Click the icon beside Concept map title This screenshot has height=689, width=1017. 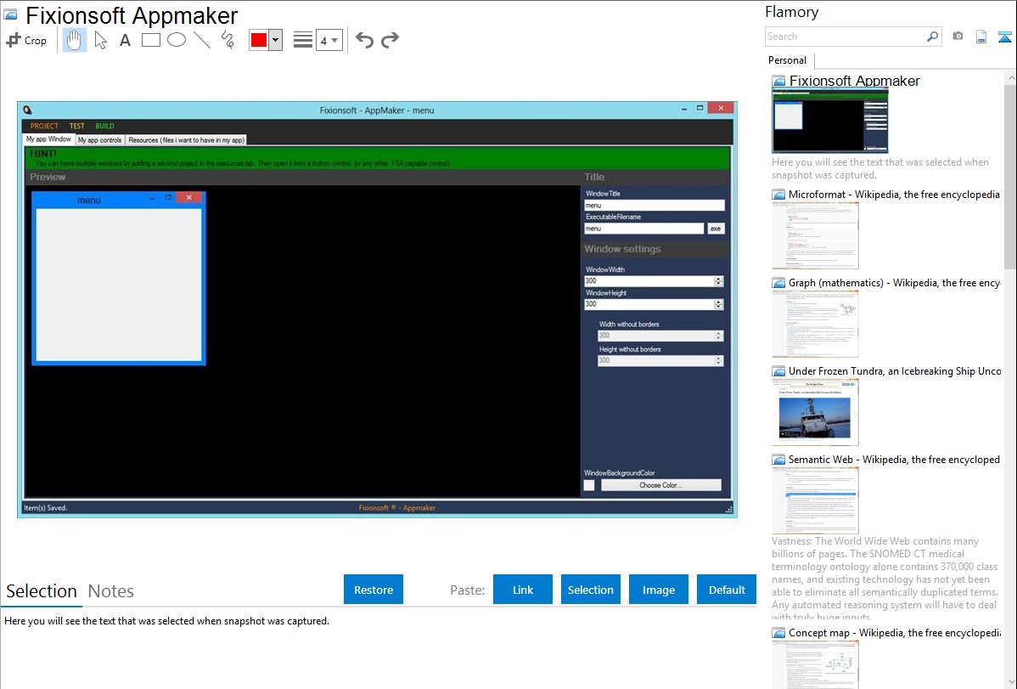[x=778, y=632]
